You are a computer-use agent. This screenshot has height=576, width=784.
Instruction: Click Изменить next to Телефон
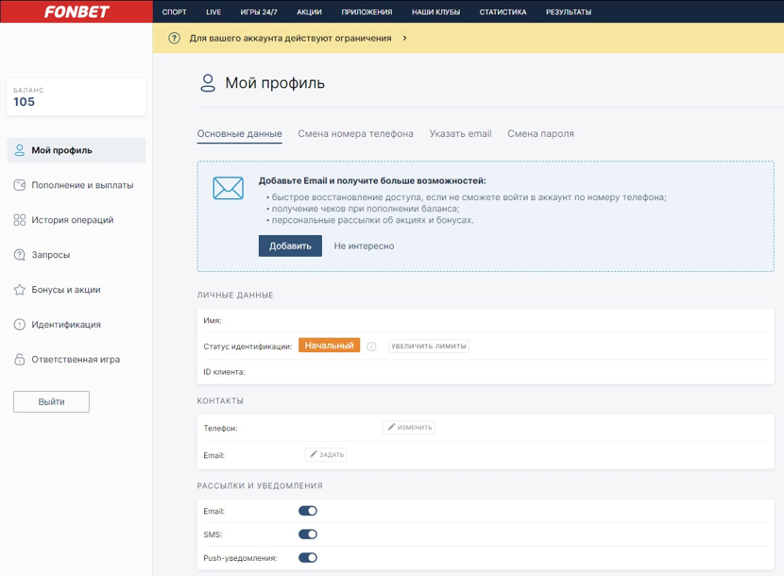pos(409,428)
